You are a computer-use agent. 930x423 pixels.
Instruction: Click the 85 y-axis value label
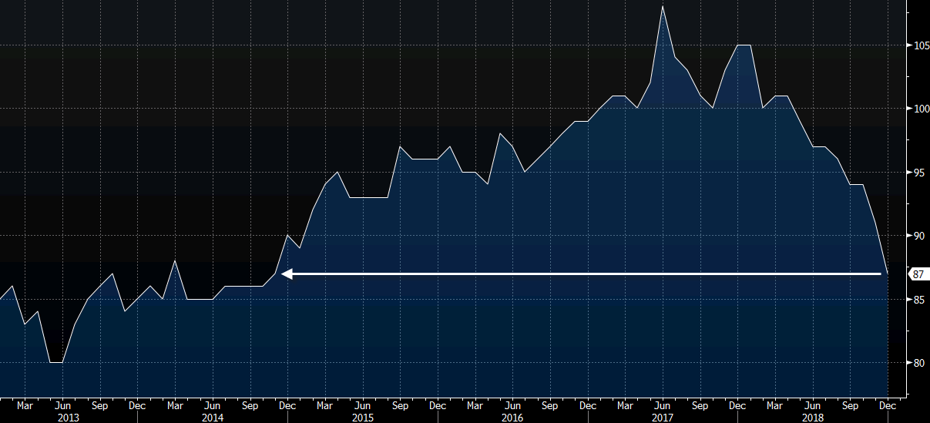pos(919,299)
